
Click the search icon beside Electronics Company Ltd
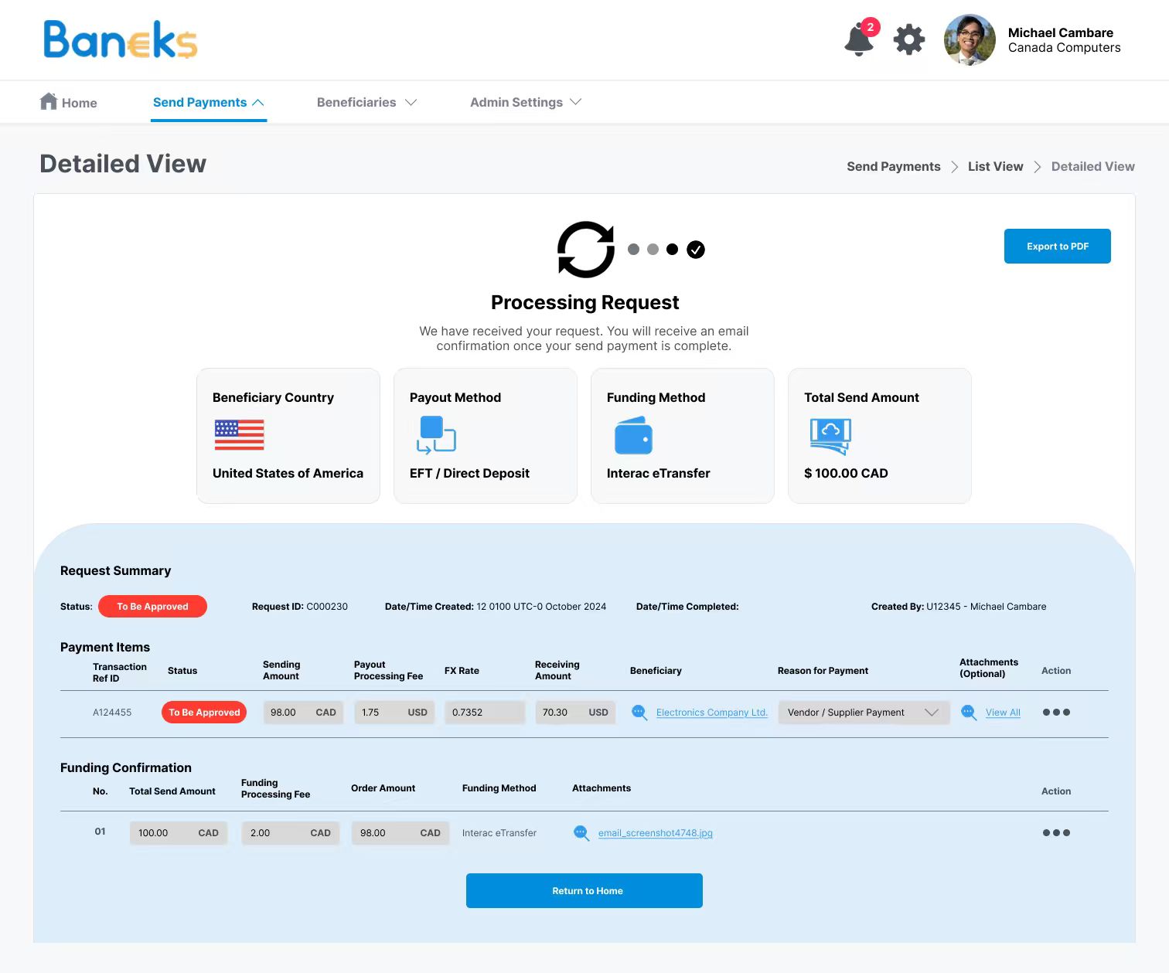click(x=639, y=713)
